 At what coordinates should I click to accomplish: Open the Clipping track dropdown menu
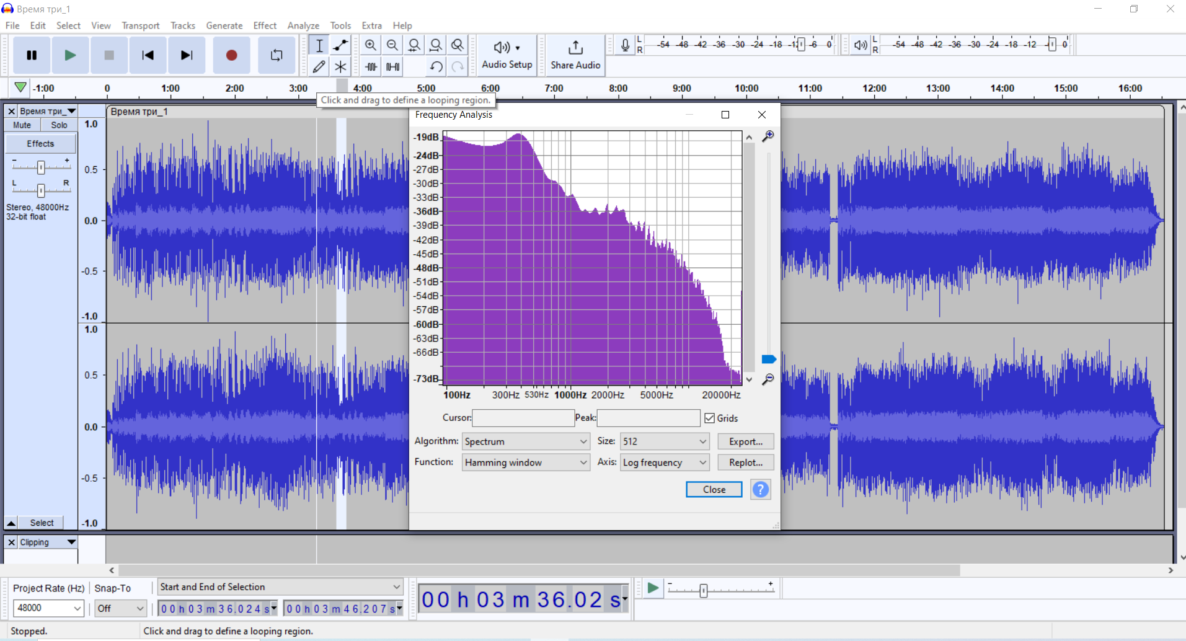click(x=48, y=542)
